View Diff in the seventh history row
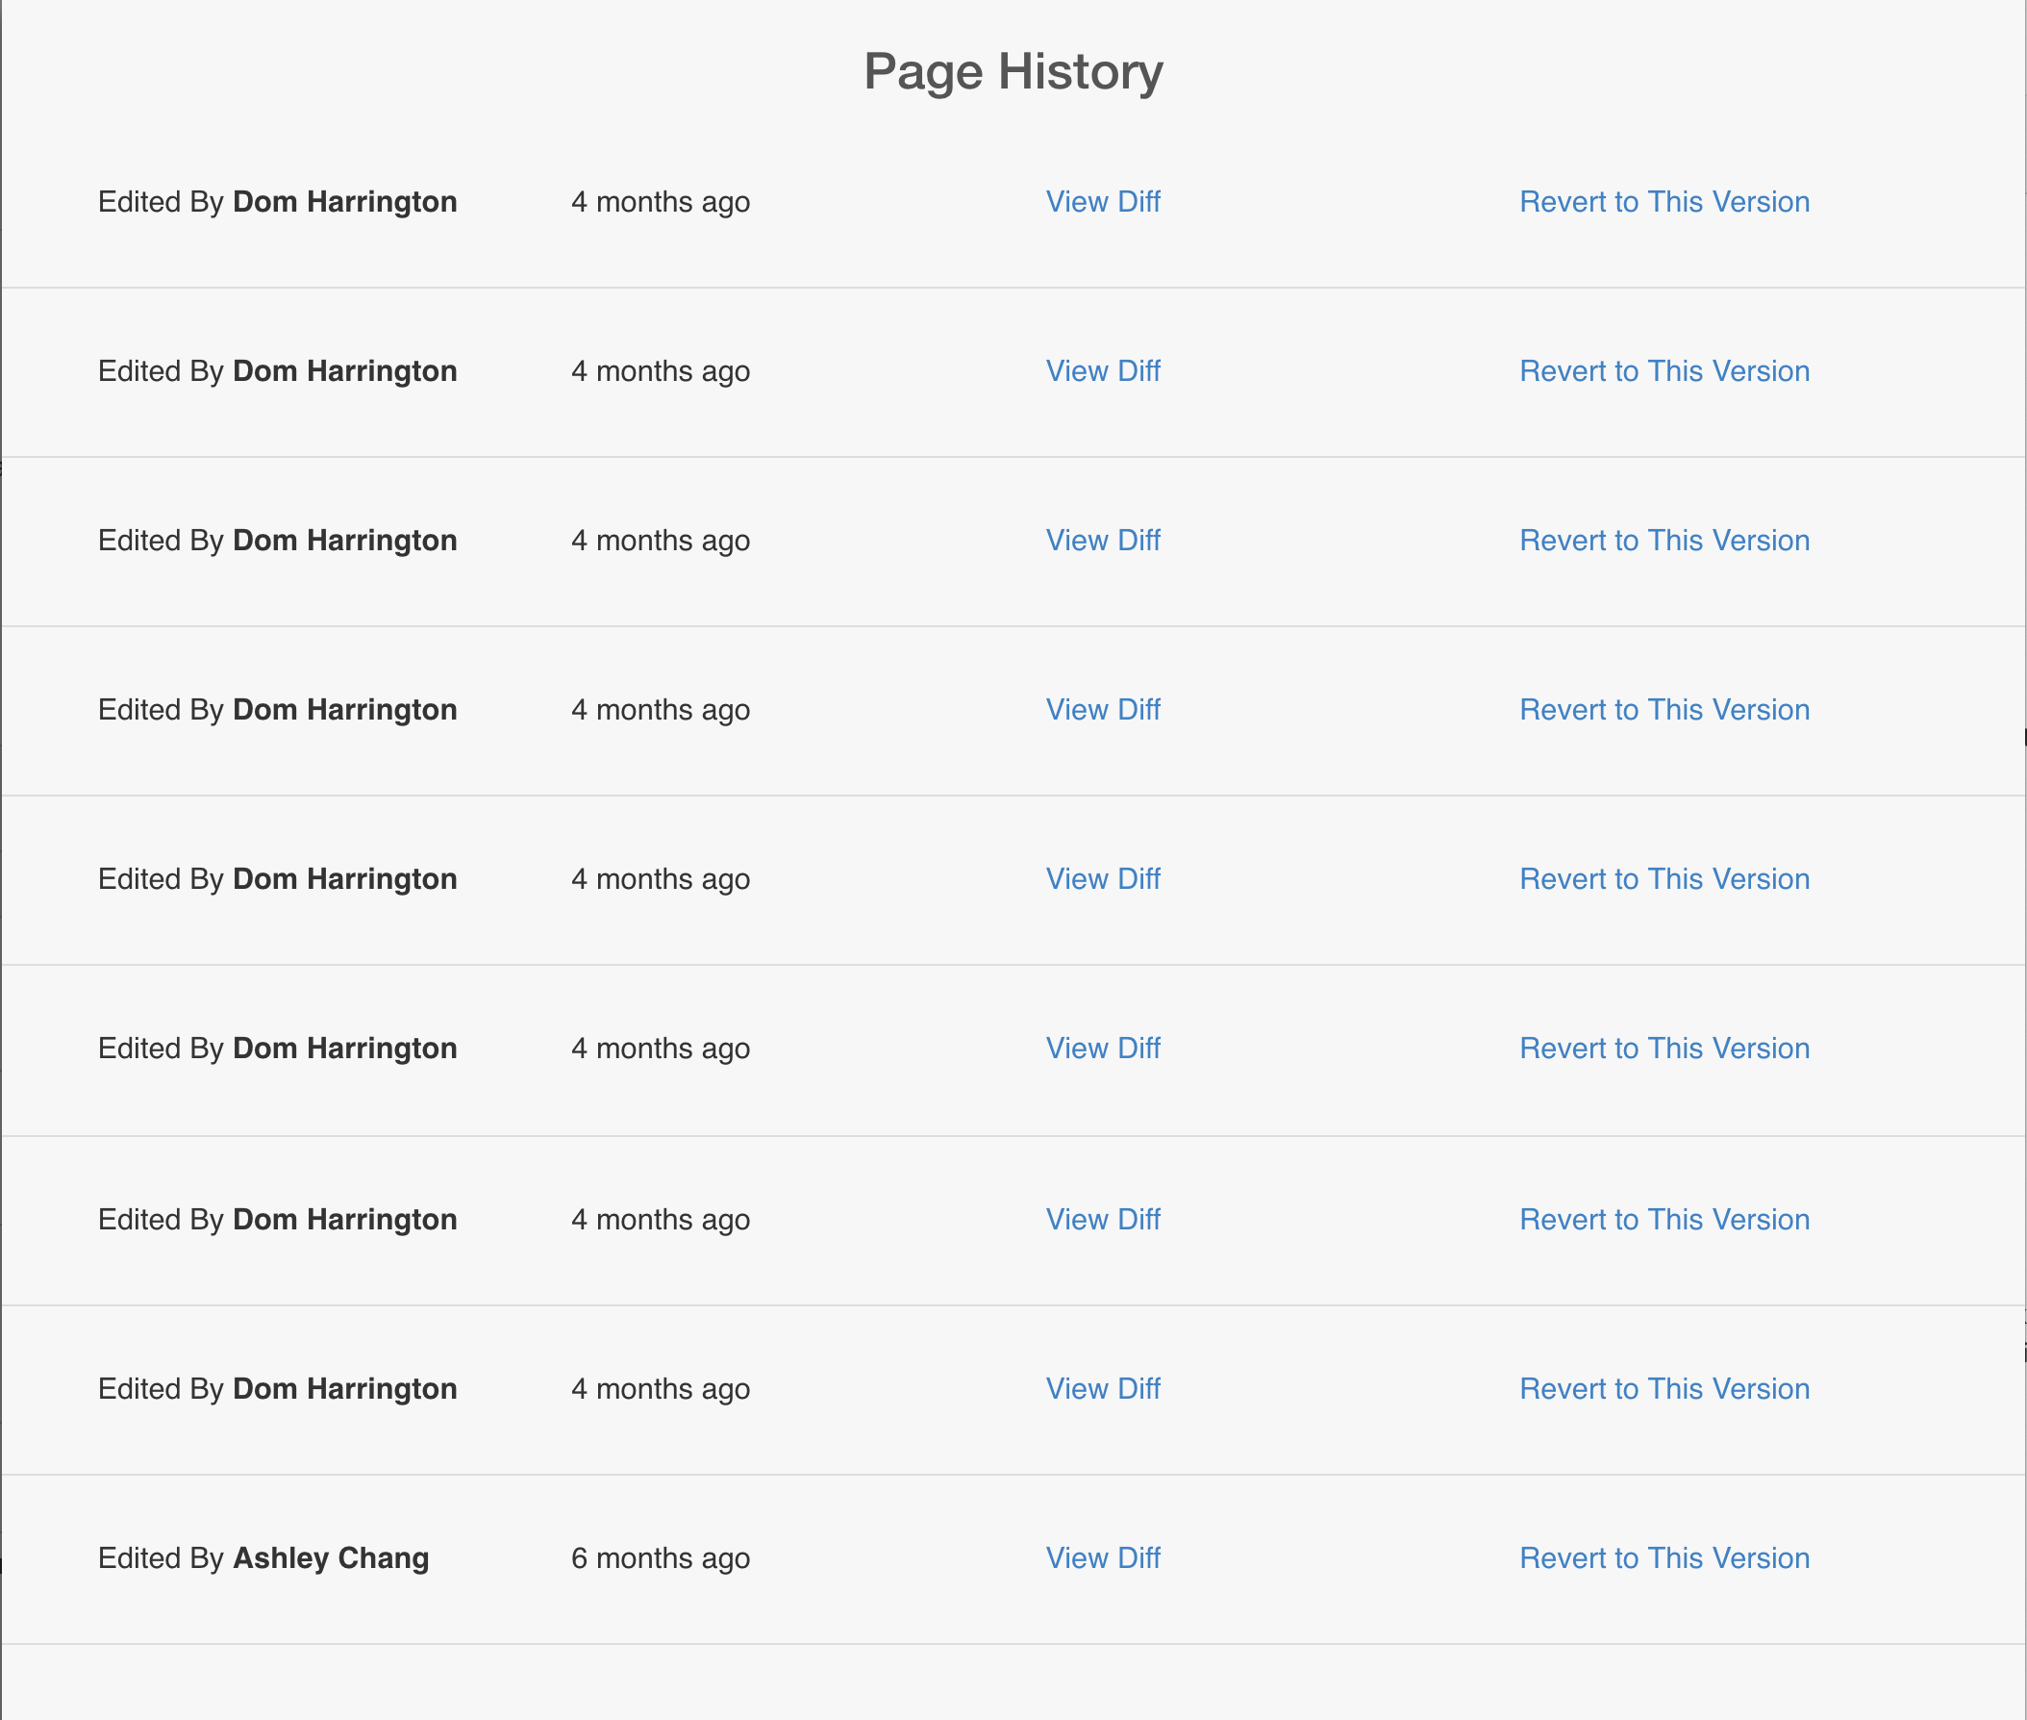Screen dimensions: 2027x1720 [1102, 1220]
